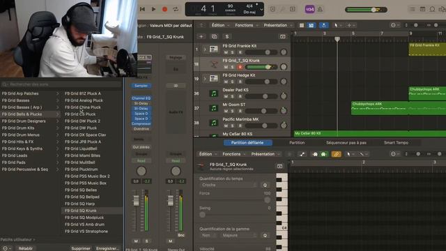The height and width of the screenshot is (251, 446).
Task: Open the Smart Tempo tab
Action: pyautogui.click(x=397, y=142)
